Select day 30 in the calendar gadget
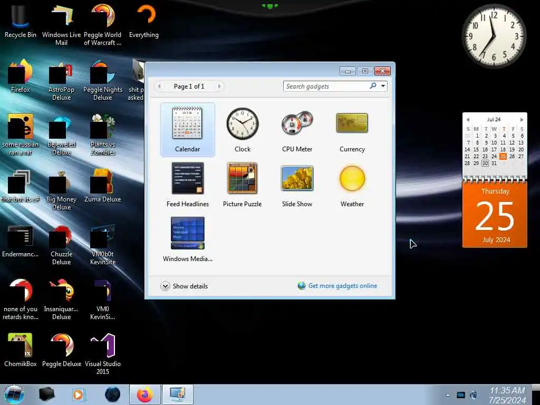 (485, 163)
